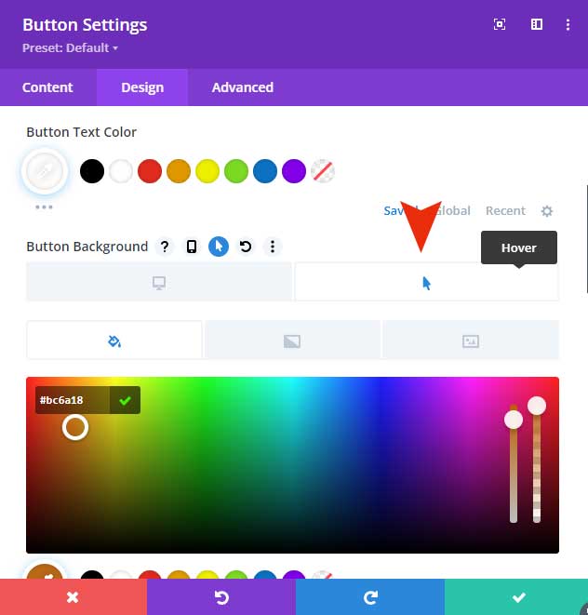Pick the red text color swatch
The height and width of the screenshot is (615, 588).
(x=150, y=171)
